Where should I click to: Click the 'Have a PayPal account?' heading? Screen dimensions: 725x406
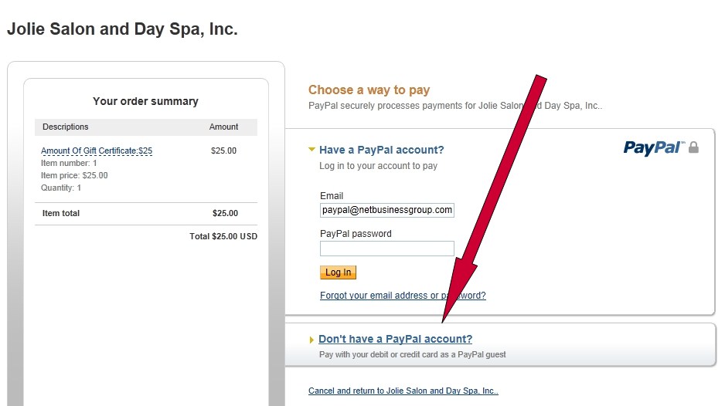382,150
